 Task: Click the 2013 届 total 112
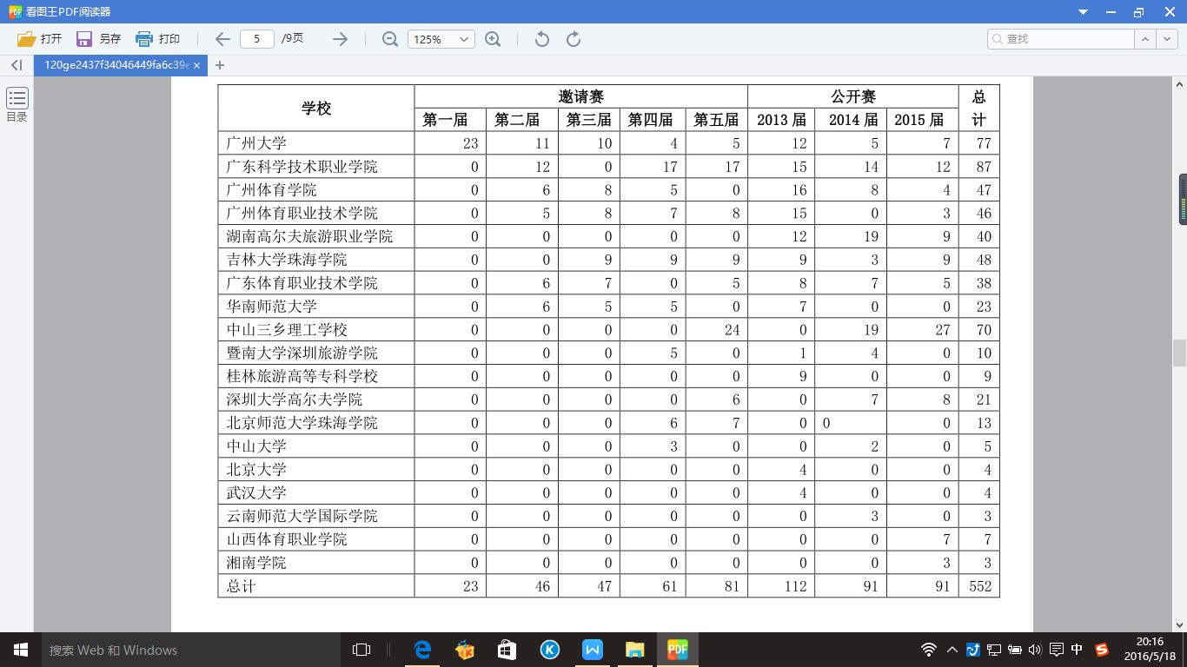pyautogui.click(x=795, y=586)
